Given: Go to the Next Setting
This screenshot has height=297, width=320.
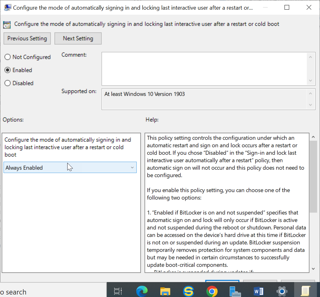Looking at the screenshot, I should tap(78, 39).
